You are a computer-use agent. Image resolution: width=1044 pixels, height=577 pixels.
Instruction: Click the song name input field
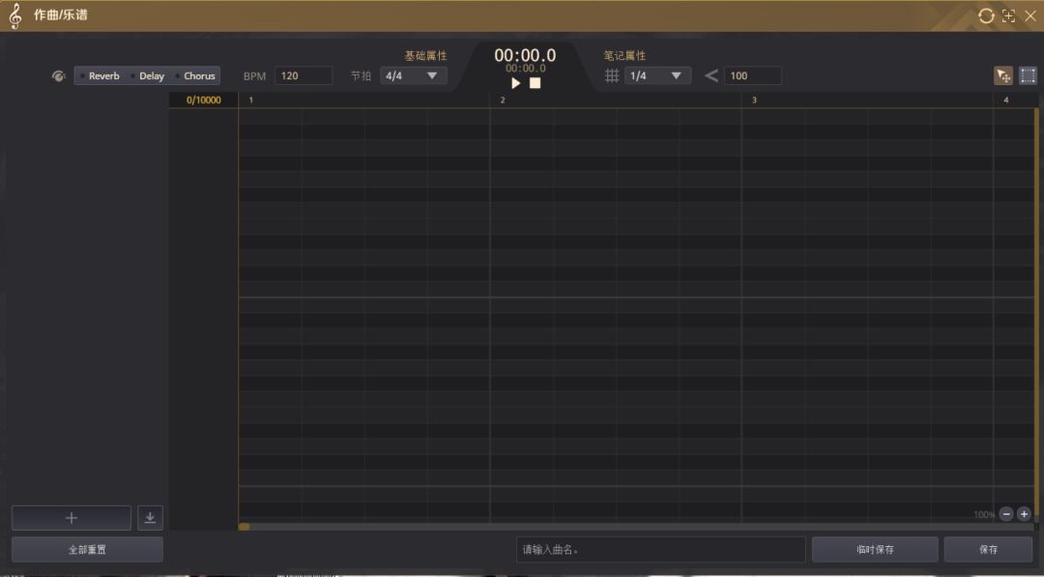click(660, 550)
